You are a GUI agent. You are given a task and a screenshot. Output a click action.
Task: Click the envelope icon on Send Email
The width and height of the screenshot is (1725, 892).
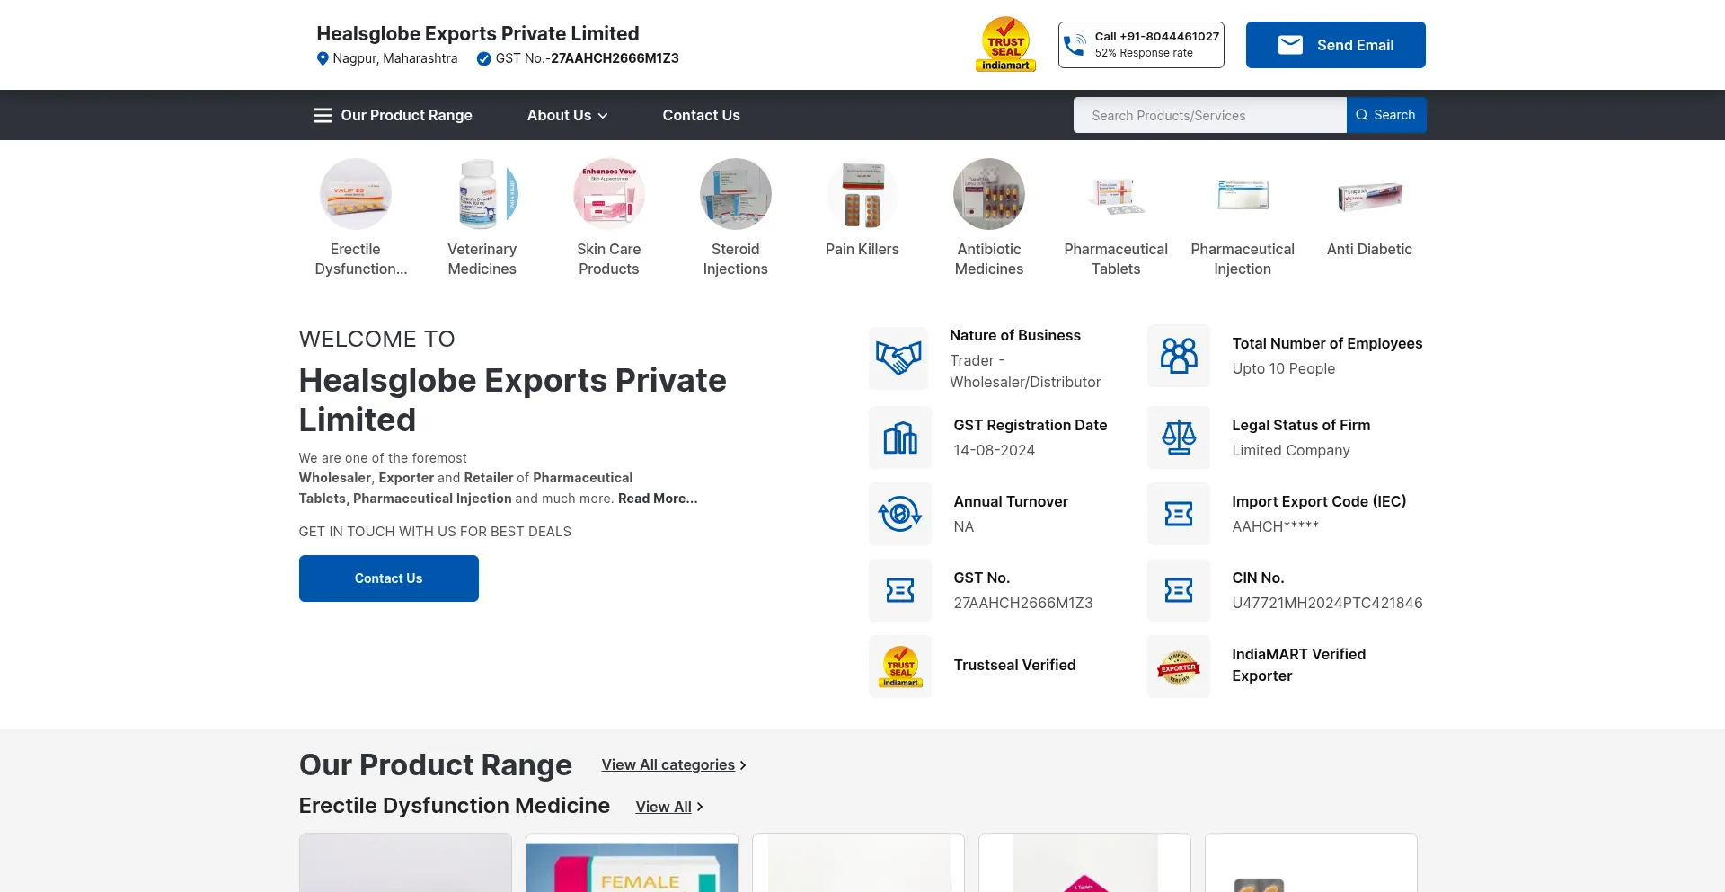[1290, 45]
